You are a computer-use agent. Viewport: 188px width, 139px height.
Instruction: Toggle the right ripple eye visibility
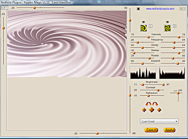pos(167,22)
